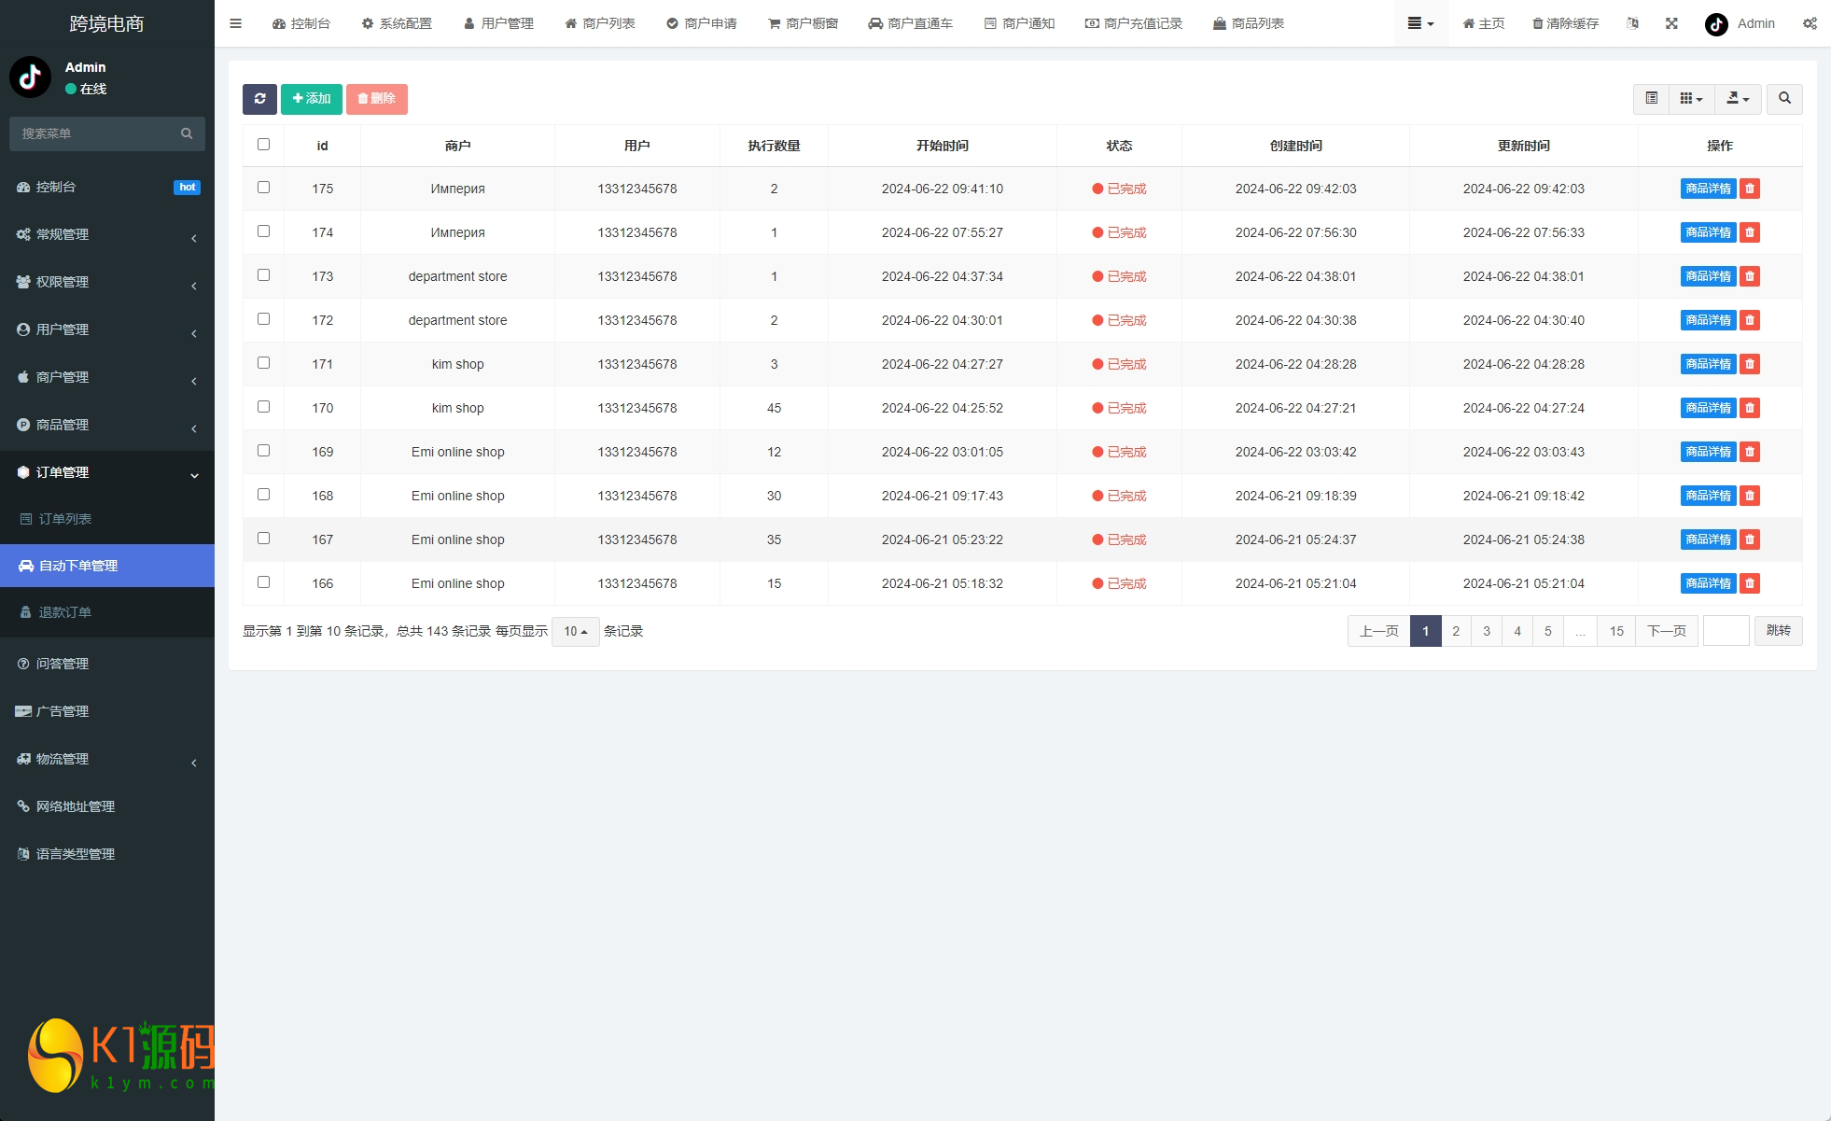Click the green 添加 button
1831x1121 pixels.
[x=312, y=99]
